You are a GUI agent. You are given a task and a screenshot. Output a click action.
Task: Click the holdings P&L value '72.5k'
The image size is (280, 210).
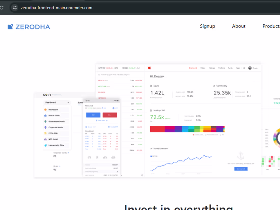[157, 117]
